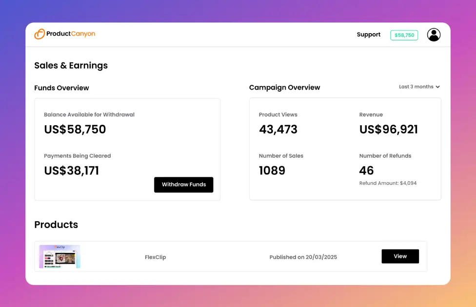
Task: Click the Product Views figure 43,473
Action: coord(278,129)
